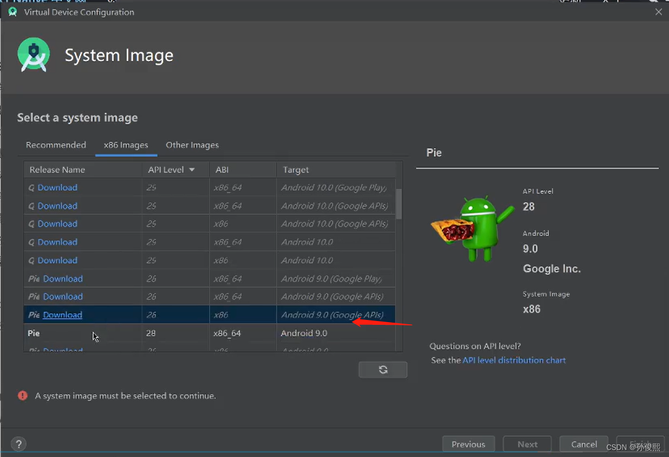Select the installed Pie 28 x86_64 row
Screen dimensions: 669x457
(x=209, y=333)
